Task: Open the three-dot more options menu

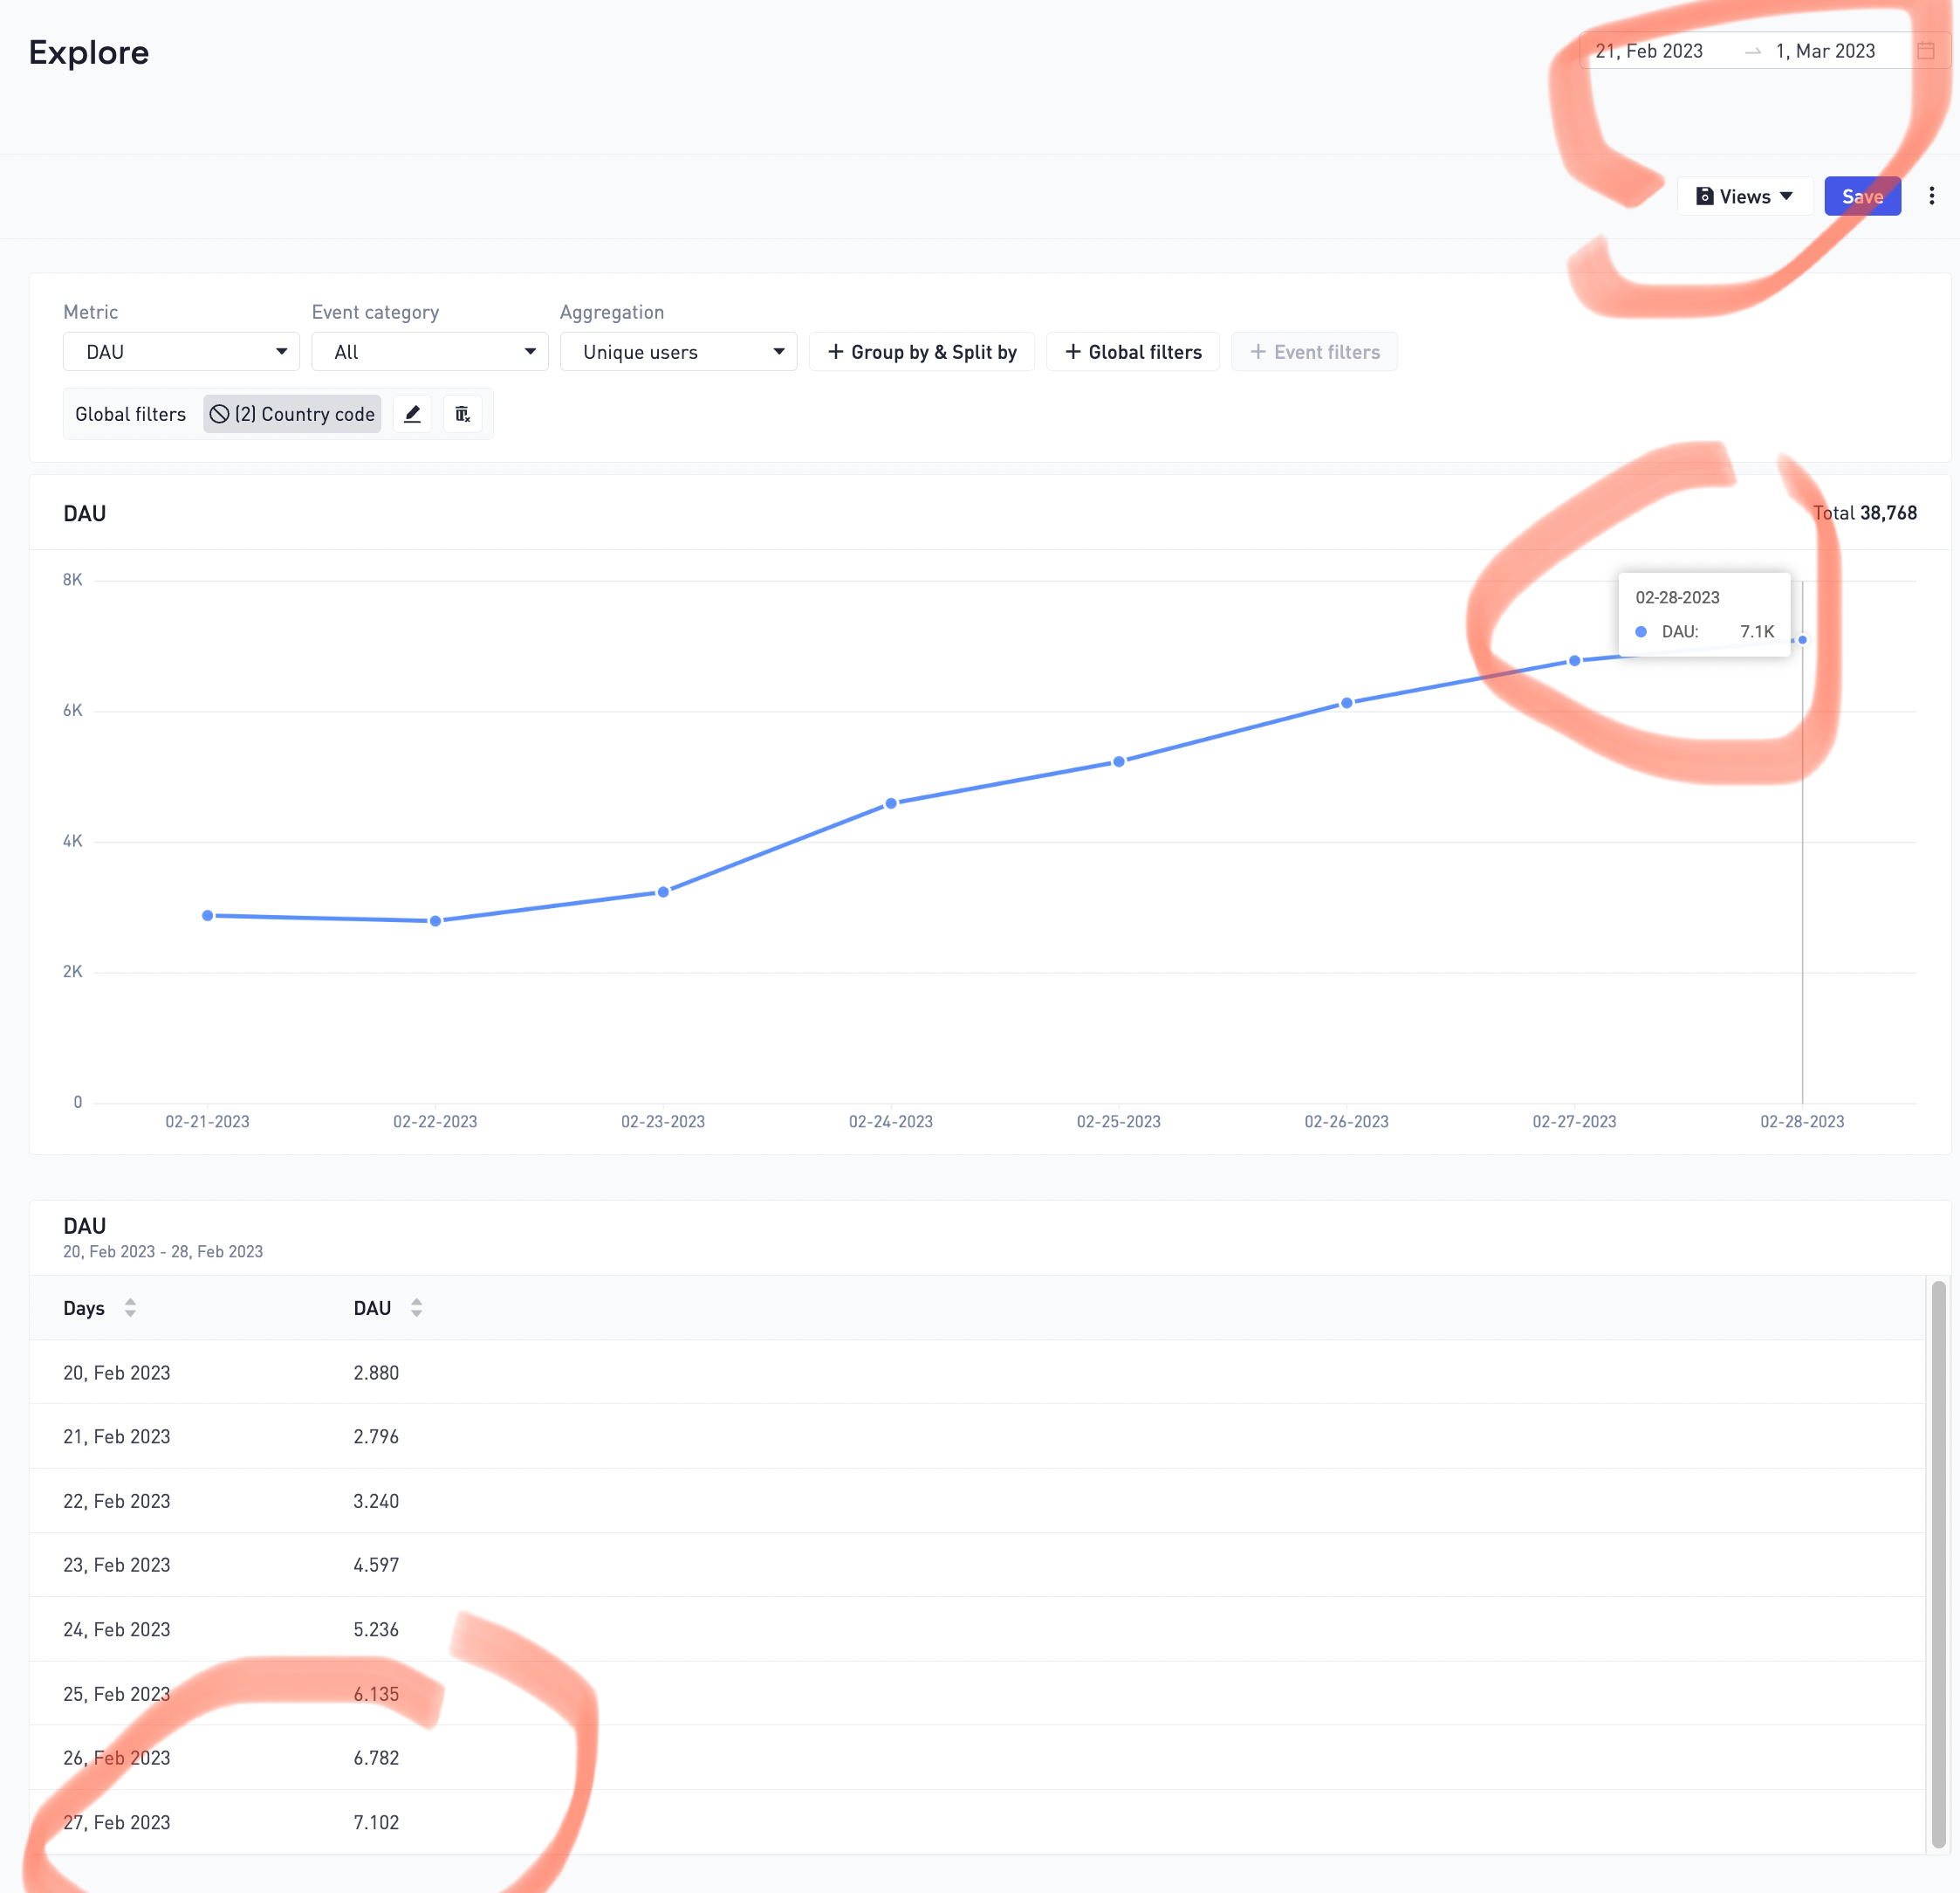Action: click(1931, 196)
